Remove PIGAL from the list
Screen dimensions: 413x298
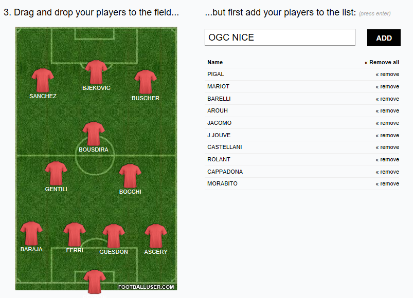tap(387, 74)
